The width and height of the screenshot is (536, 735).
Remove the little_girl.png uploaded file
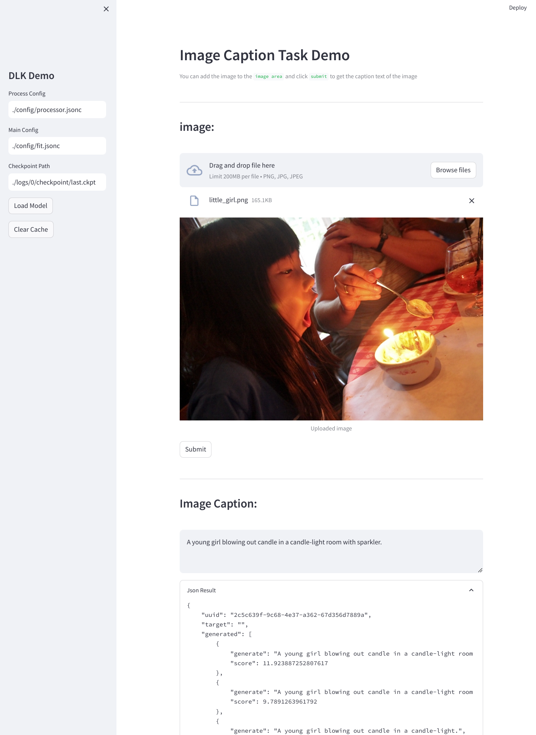(x=472, y=201)
